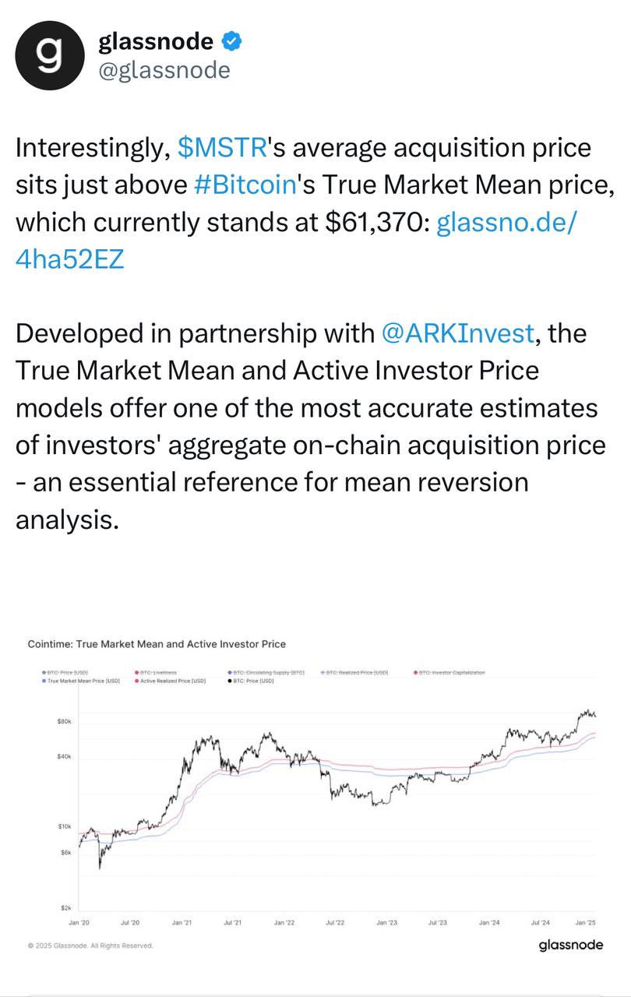Follow the glassno.de/4ha52EZ link
631x997 pixels.
click(296, 240)
